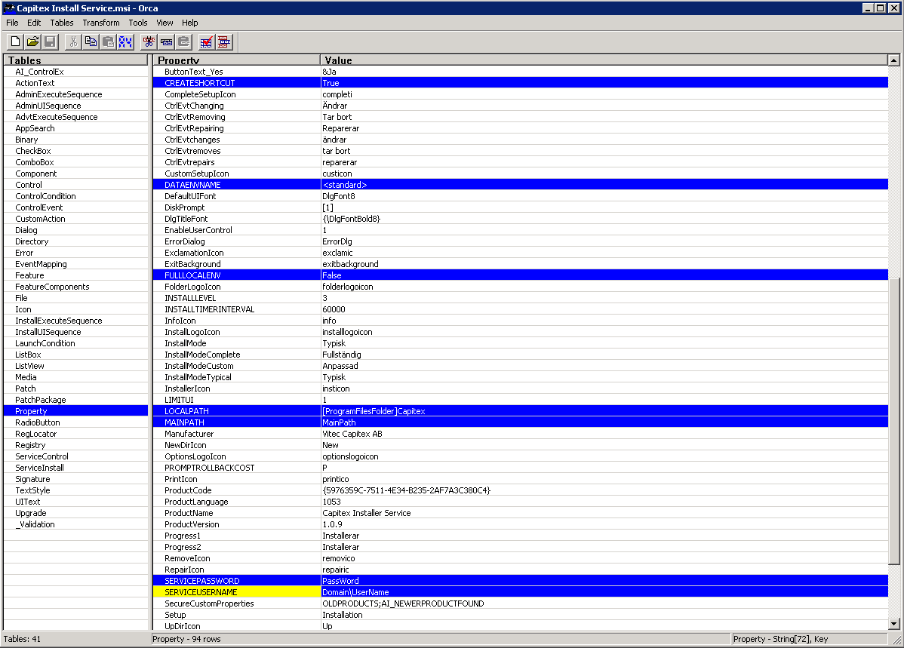Viewport: 904px width, 648px height.
Task: Click the New file toolbar icon
Action: pos(16,41)
